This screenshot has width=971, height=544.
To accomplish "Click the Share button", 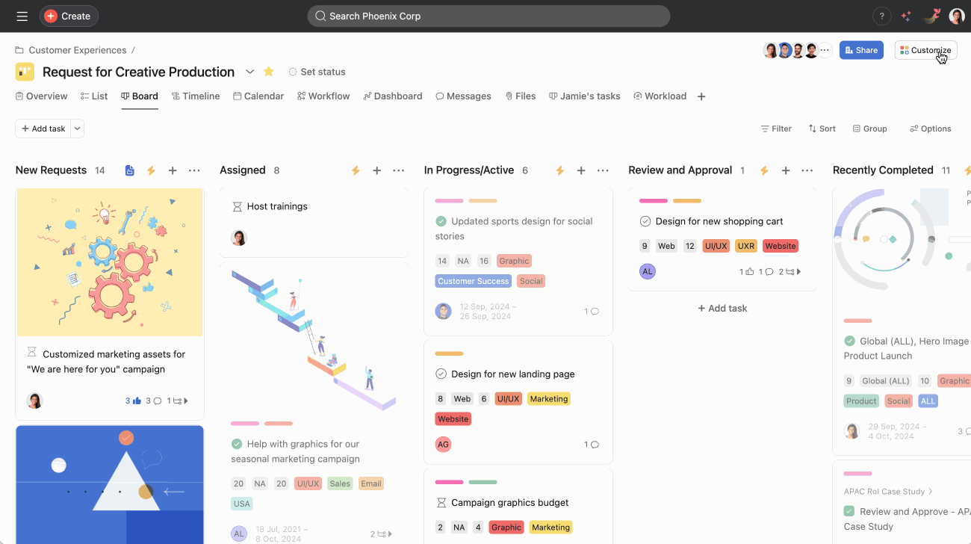I will coord(861,49).
